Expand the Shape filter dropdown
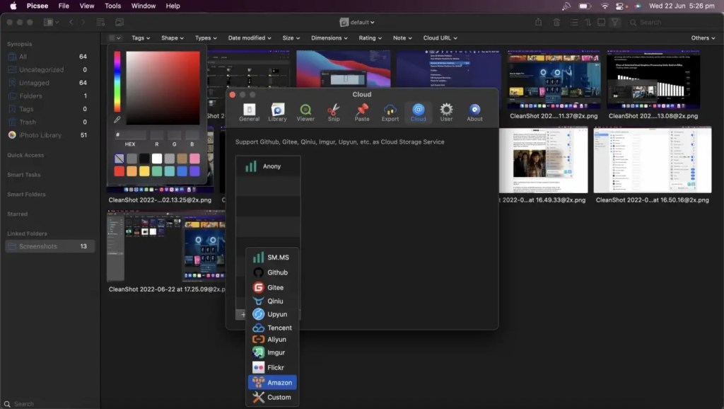 pos(173,38)
